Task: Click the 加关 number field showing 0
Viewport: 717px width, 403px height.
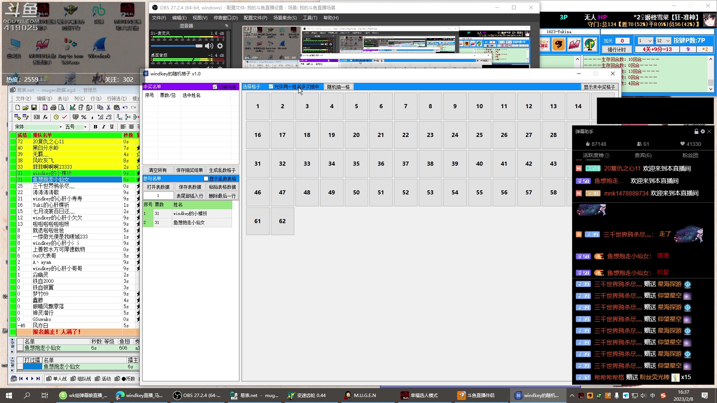Action: tap(623, 41)
